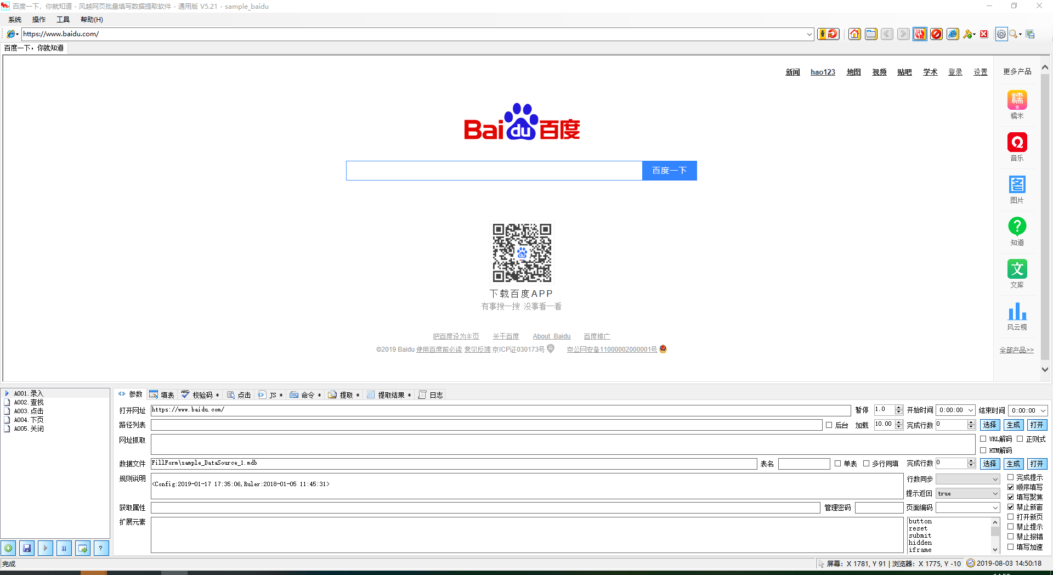Click the web page vertical scrollbar down arrow

click(x=1045, y=369)
